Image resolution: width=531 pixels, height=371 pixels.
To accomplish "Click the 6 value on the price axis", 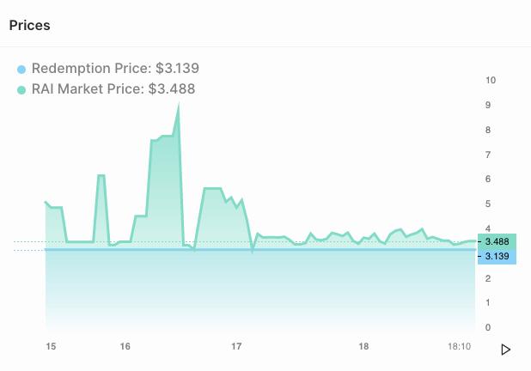I will [x=488, y=179].
